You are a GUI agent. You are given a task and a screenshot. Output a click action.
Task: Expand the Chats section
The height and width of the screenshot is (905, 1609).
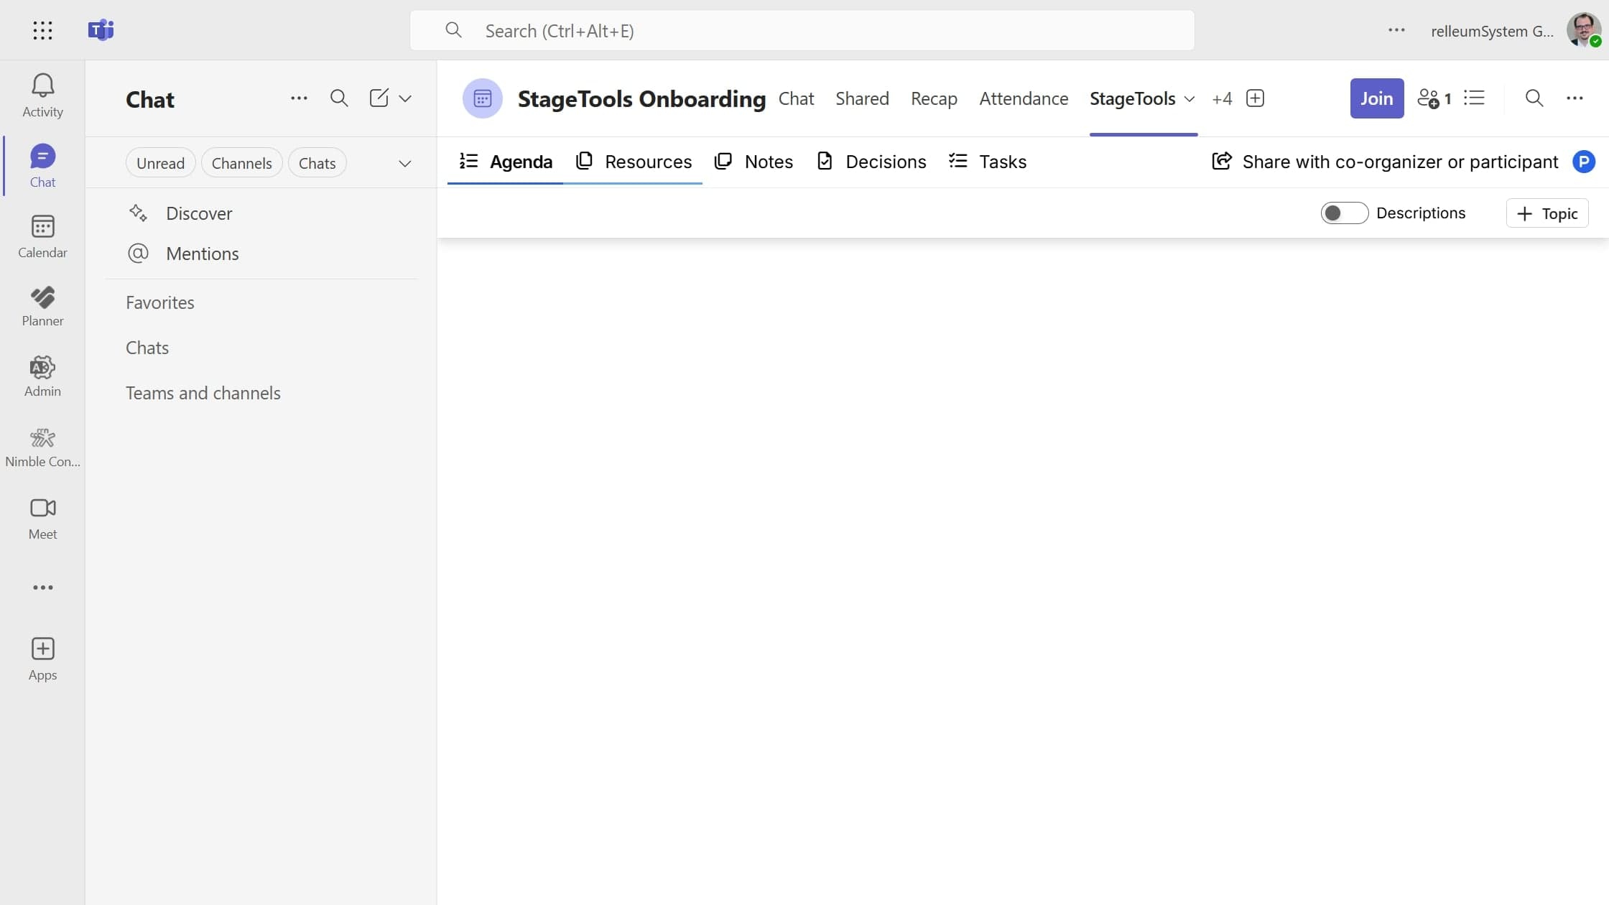tap(147, 348)
